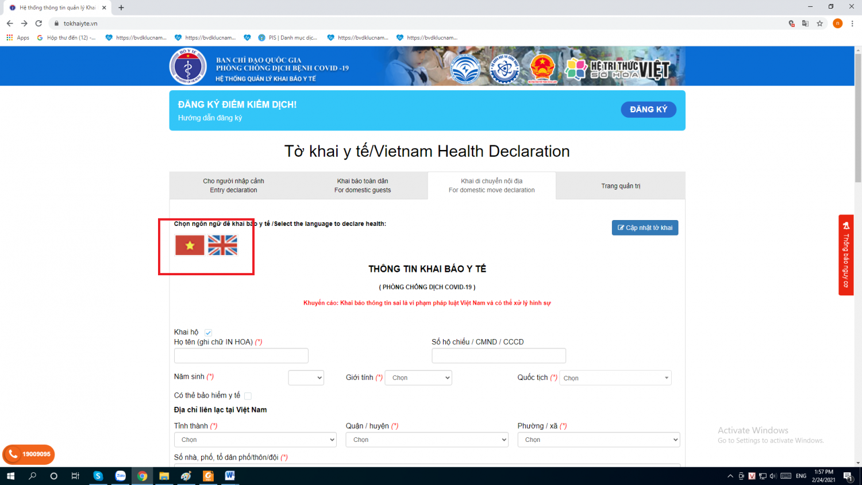Expand the Tỉnh thành dropdown
This screenshot has width=862, height=485.
(255, 440)
